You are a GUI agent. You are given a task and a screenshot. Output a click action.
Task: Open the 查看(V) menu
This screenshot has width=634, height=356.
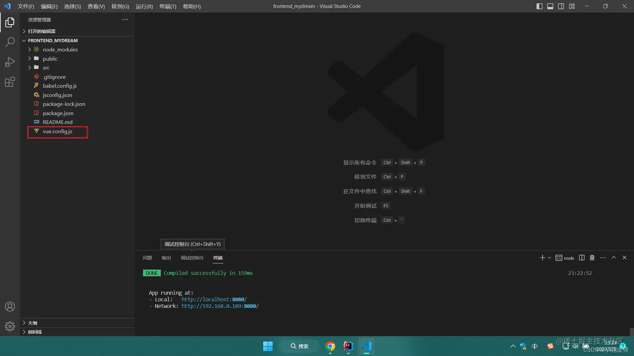(96, 6)
